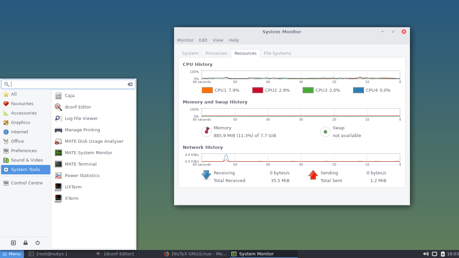This screenshot has width=459, height=258.
Task: Launch MATE Disk Usage Analyser
Action: pyautogui.click(x=93, y=141)
